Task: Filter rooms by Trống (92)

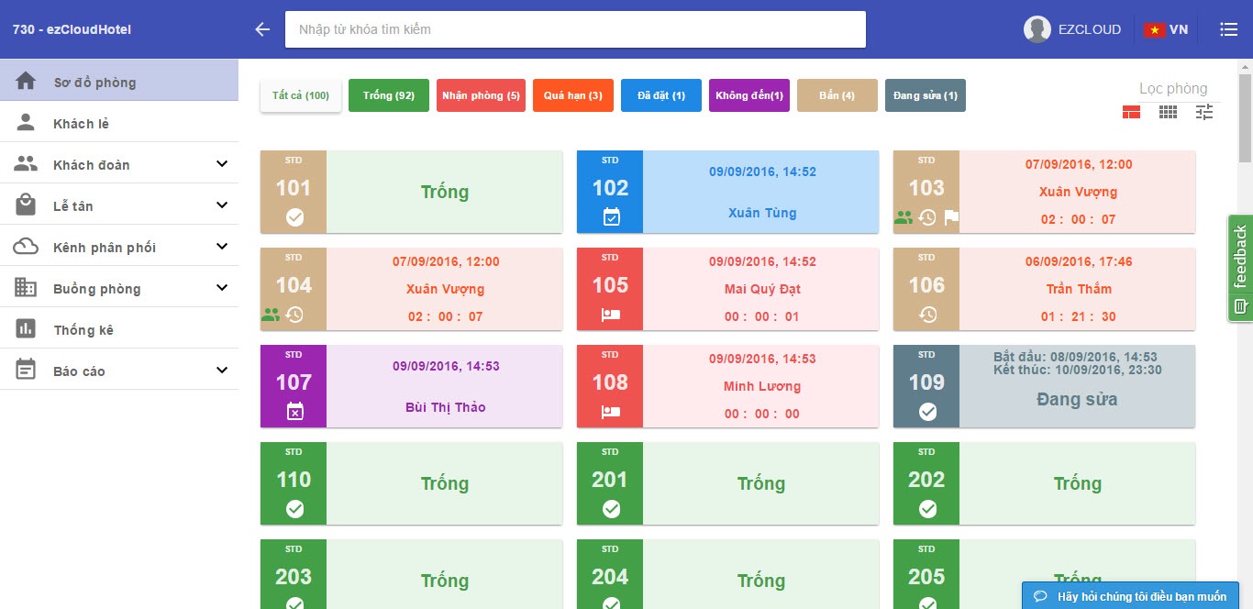Action: tap(389, 95)
